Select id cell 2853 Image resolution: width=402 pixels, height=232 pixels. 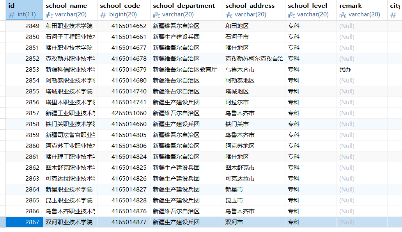pos(24,69)
